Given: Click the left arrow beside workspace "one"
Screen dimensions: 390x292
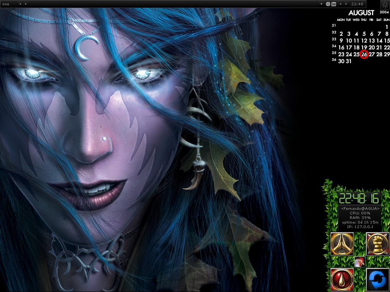Looking at the screenshot, I should click(20, 4).
